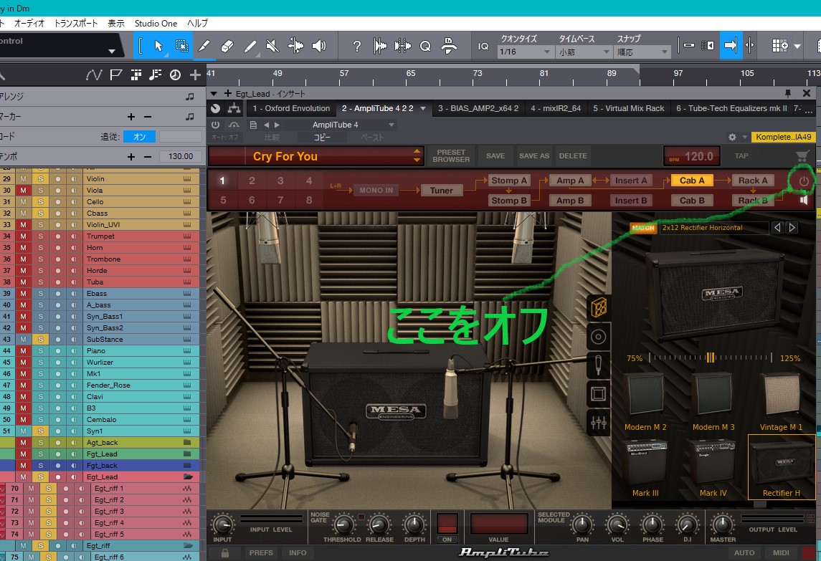Select the Stomp A module
821x561 pixels.
pos(509,181)
